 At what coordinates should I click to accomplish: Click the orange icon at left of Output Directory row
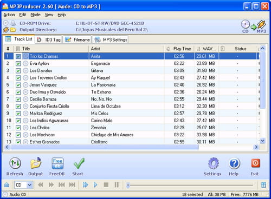[x=6, y=30]
